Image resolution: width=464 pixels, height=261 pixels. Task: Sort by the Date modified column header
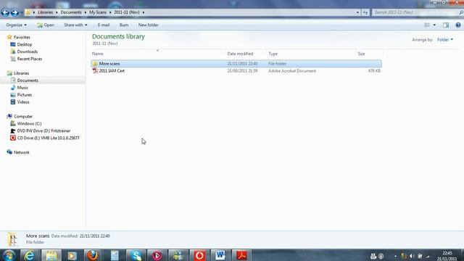coord(246,54)
